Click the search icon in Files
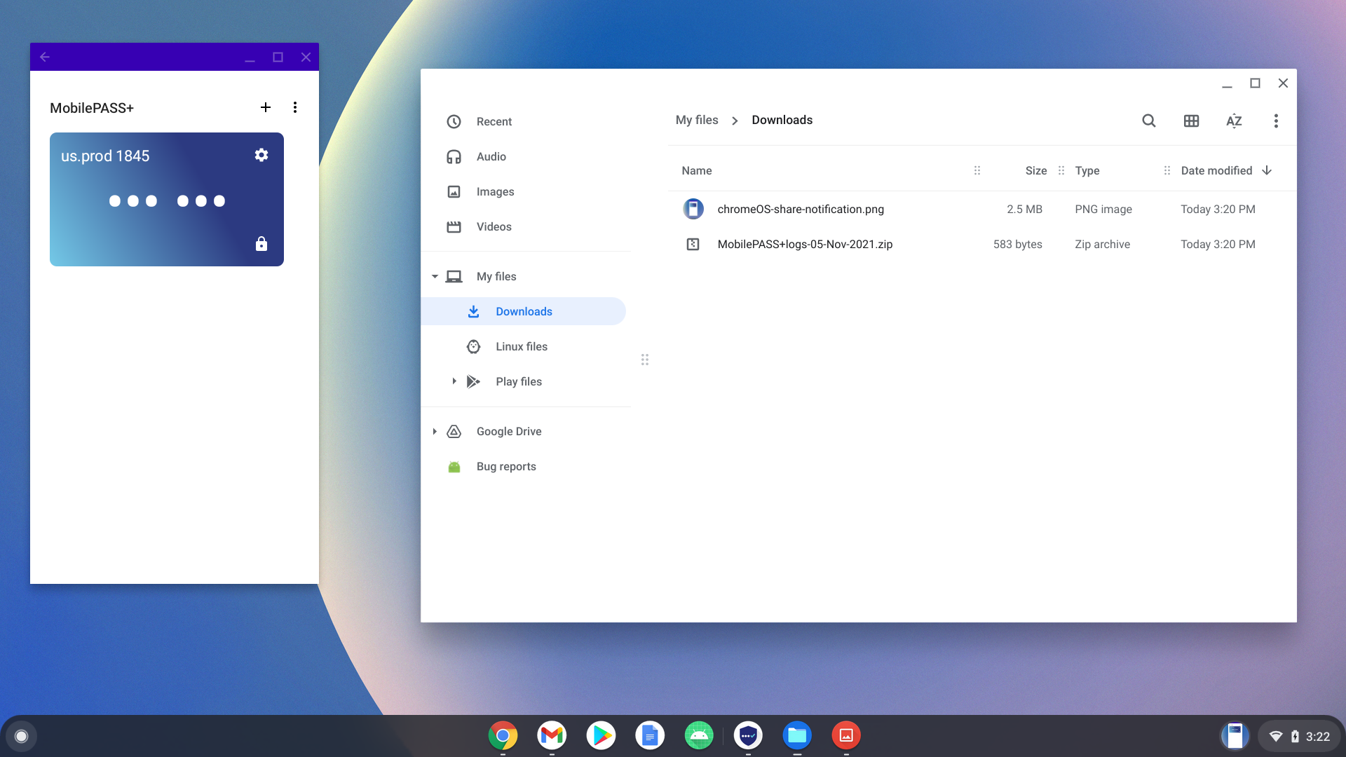1346x757 pixels. 1148,121
